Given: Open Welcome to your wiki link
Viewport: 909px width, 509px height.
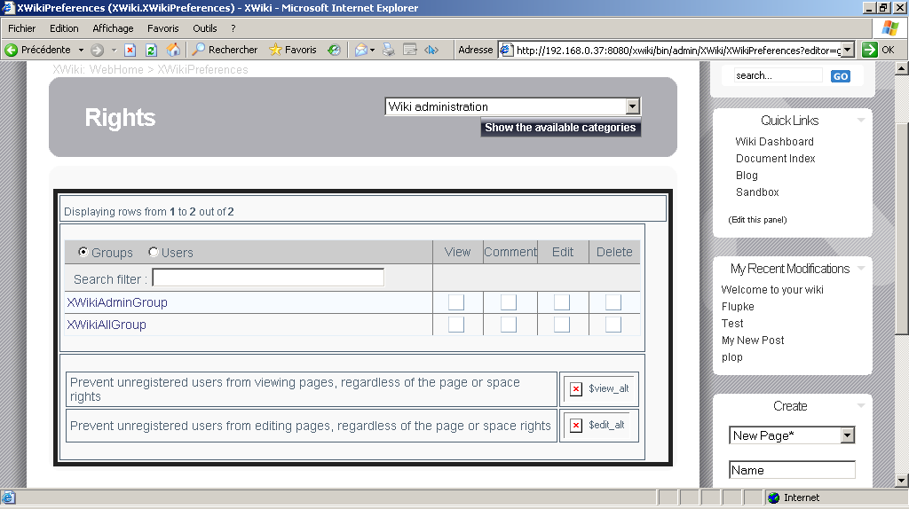Looking at the screenshot, I should [x=772, y=290].
